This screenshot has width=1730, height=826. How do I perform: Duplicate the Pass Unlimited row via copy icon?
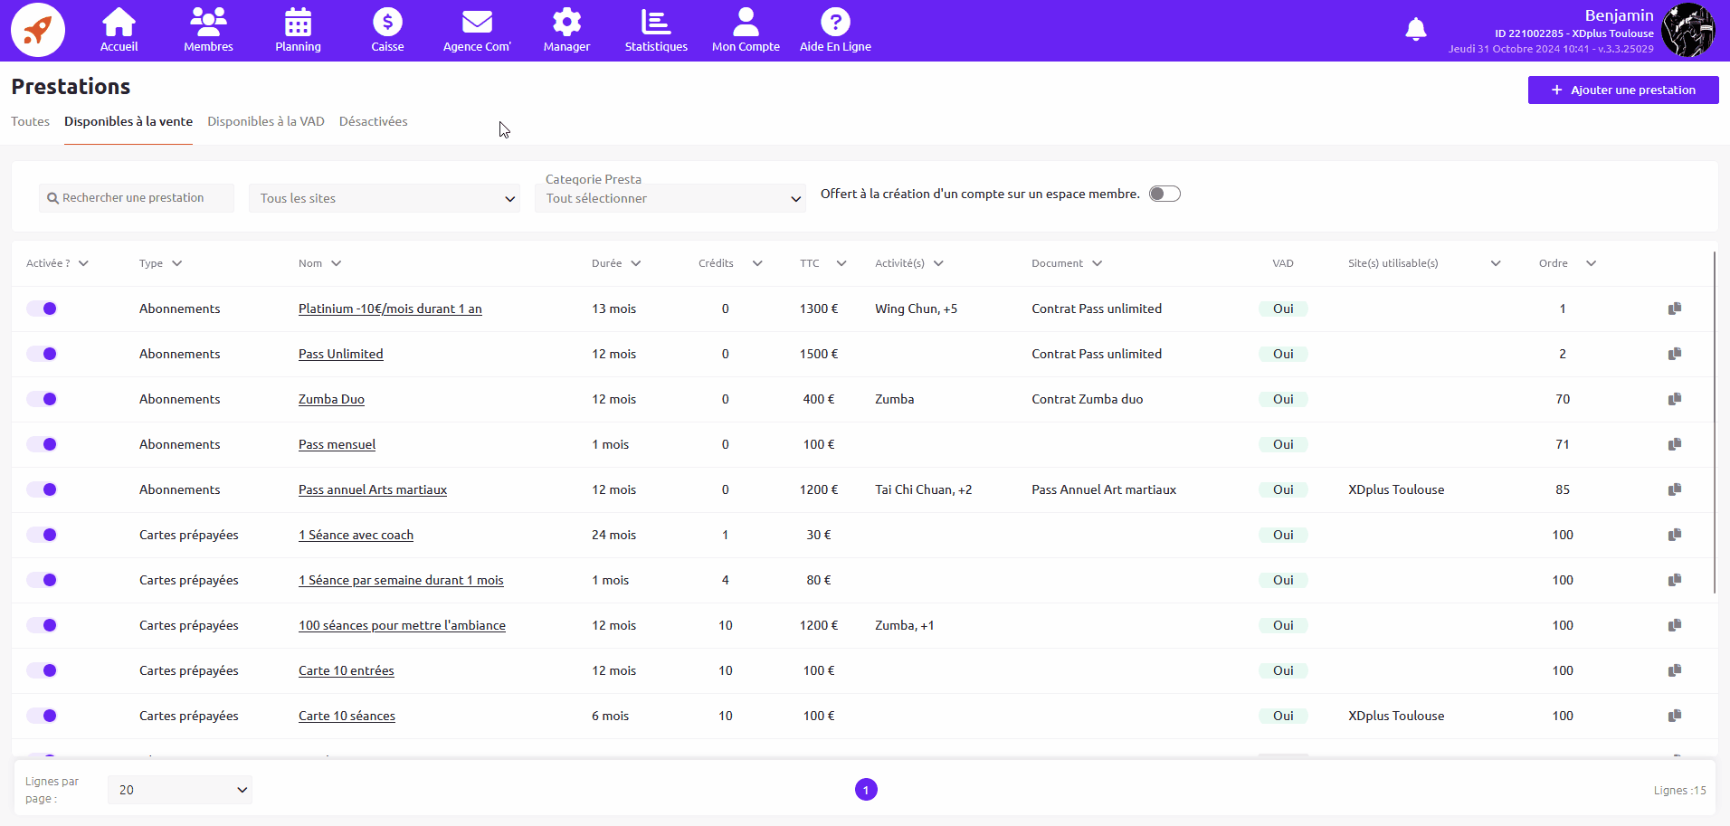(1675, 354)
